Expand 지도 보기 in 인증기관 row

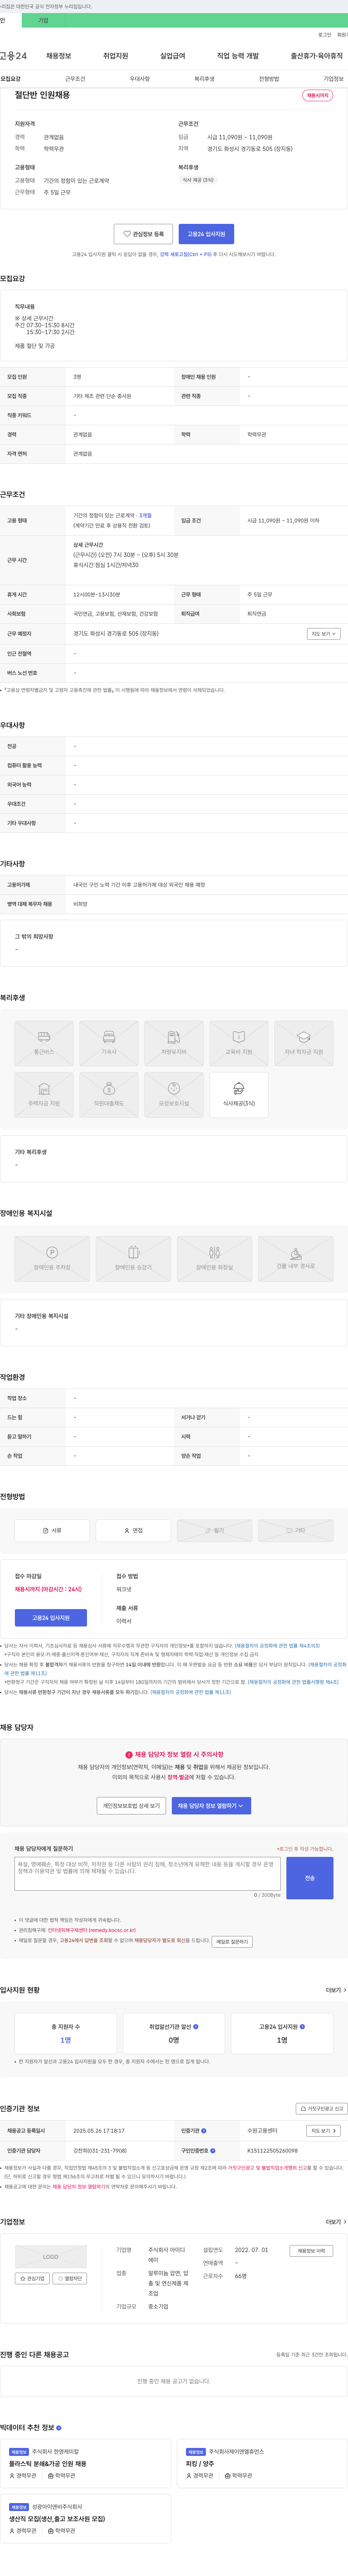pyautogui.click(x=323, y=2131)
